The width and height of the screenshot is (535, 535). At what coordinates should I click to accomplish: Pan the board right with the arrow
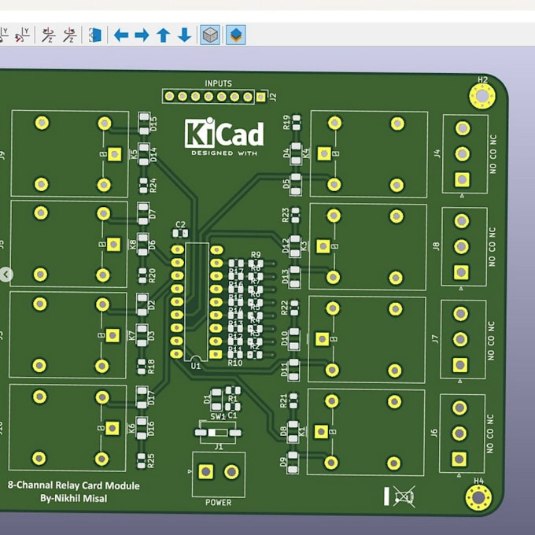(142, 35)
